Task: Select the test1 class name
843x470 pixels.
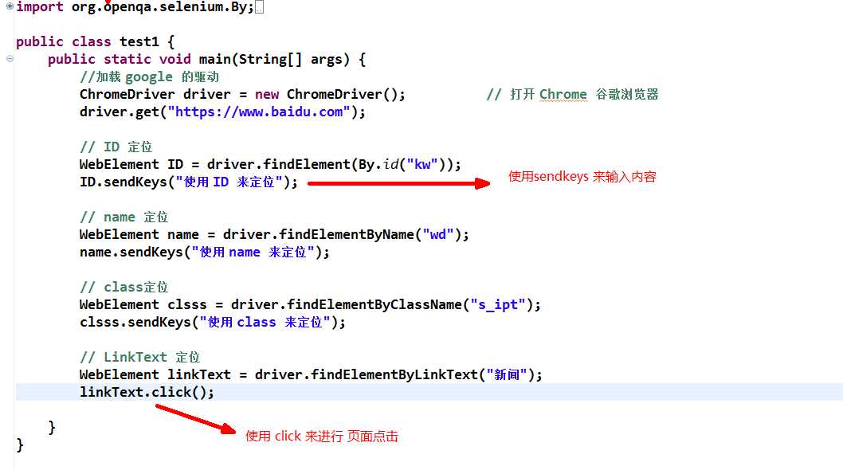Action: click(x=139, y=41)
